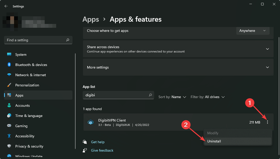Change Sort by Name dropdown
The width and height of the screenshot is (280, 159).
click(172, 97)
